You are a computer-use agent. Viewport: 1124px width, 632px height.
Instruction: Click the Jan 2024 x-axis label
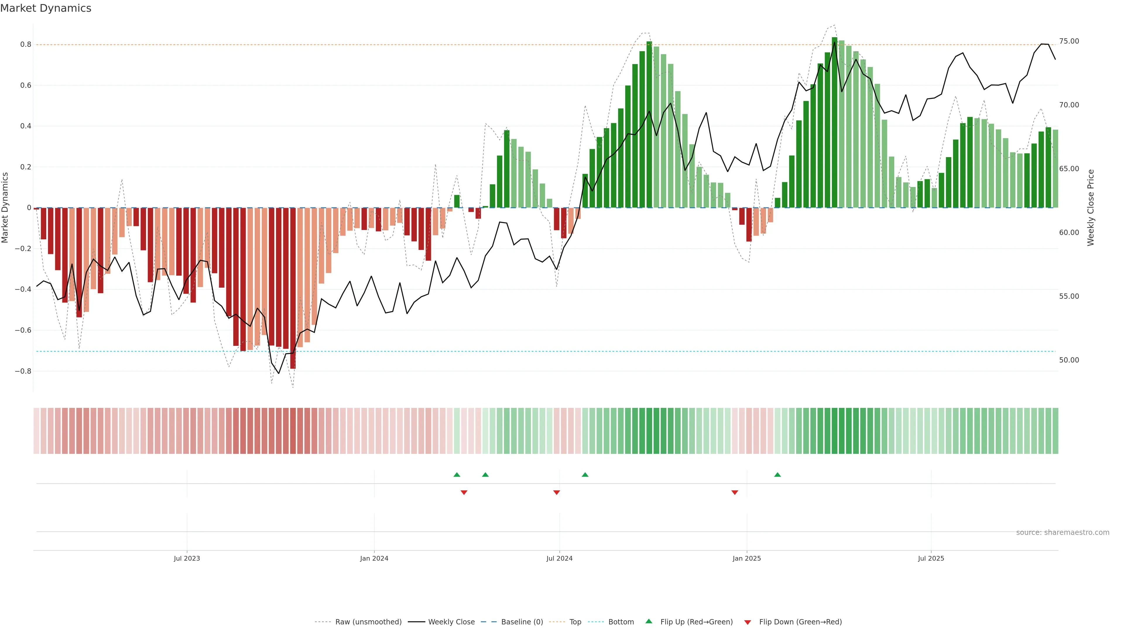pos(374,558)
